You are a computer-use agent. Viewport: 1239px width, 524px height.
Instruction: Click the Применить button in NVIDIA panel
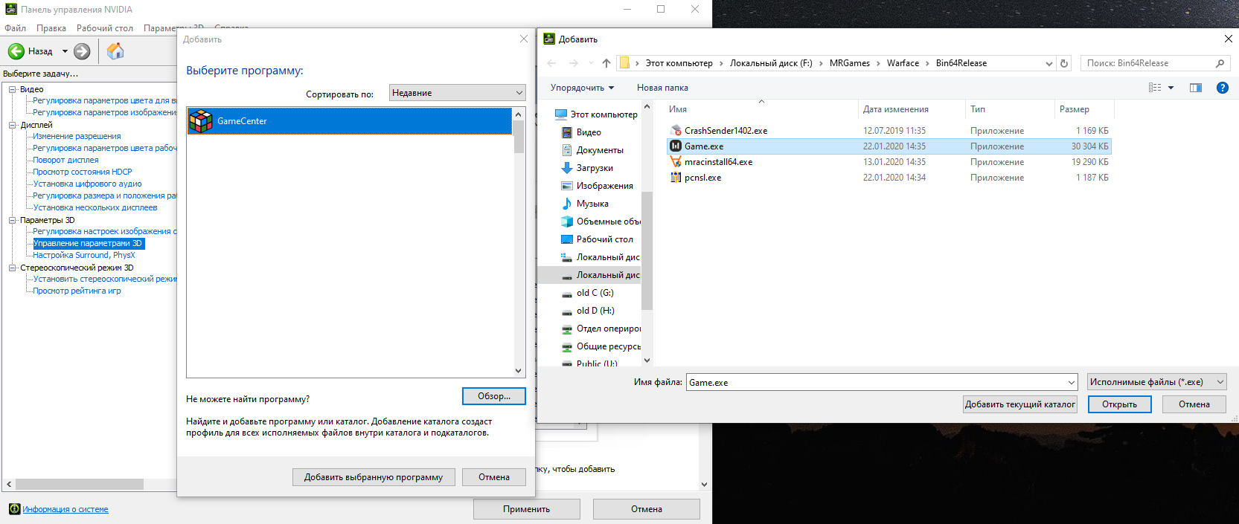527,509
